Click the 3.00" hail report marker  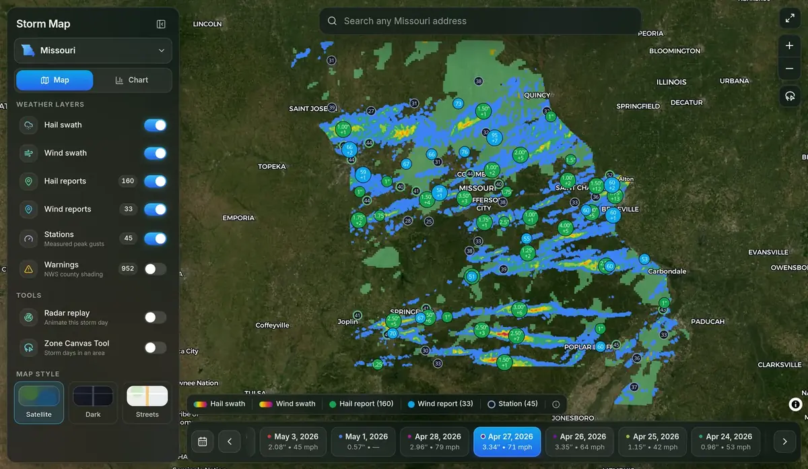[x=518, y=309]
